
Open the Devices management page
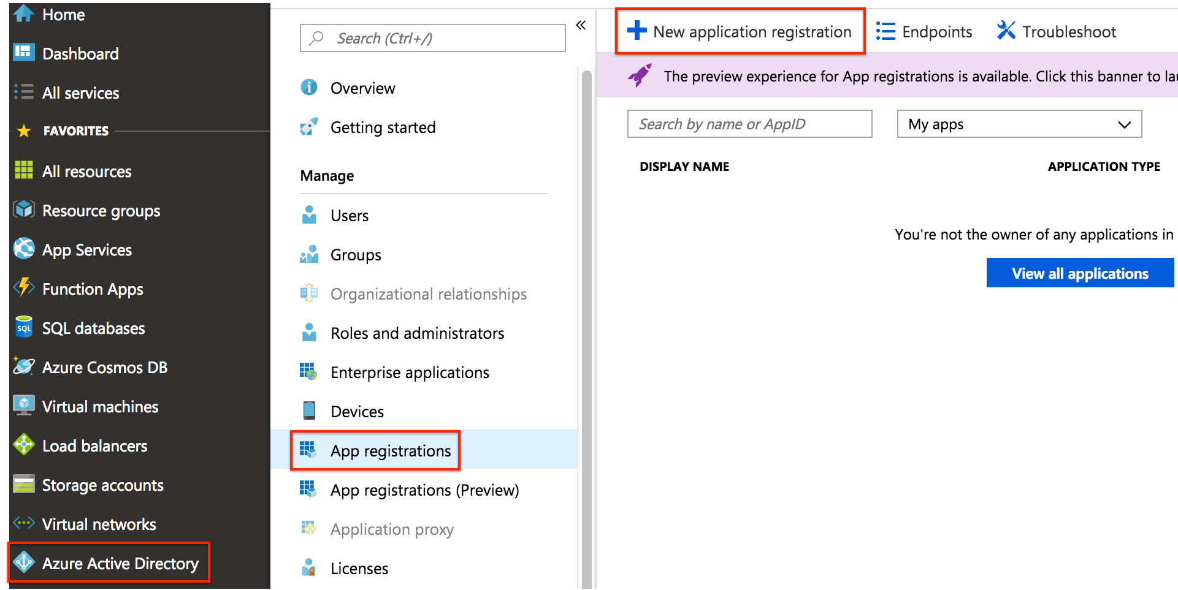(357, 411)
